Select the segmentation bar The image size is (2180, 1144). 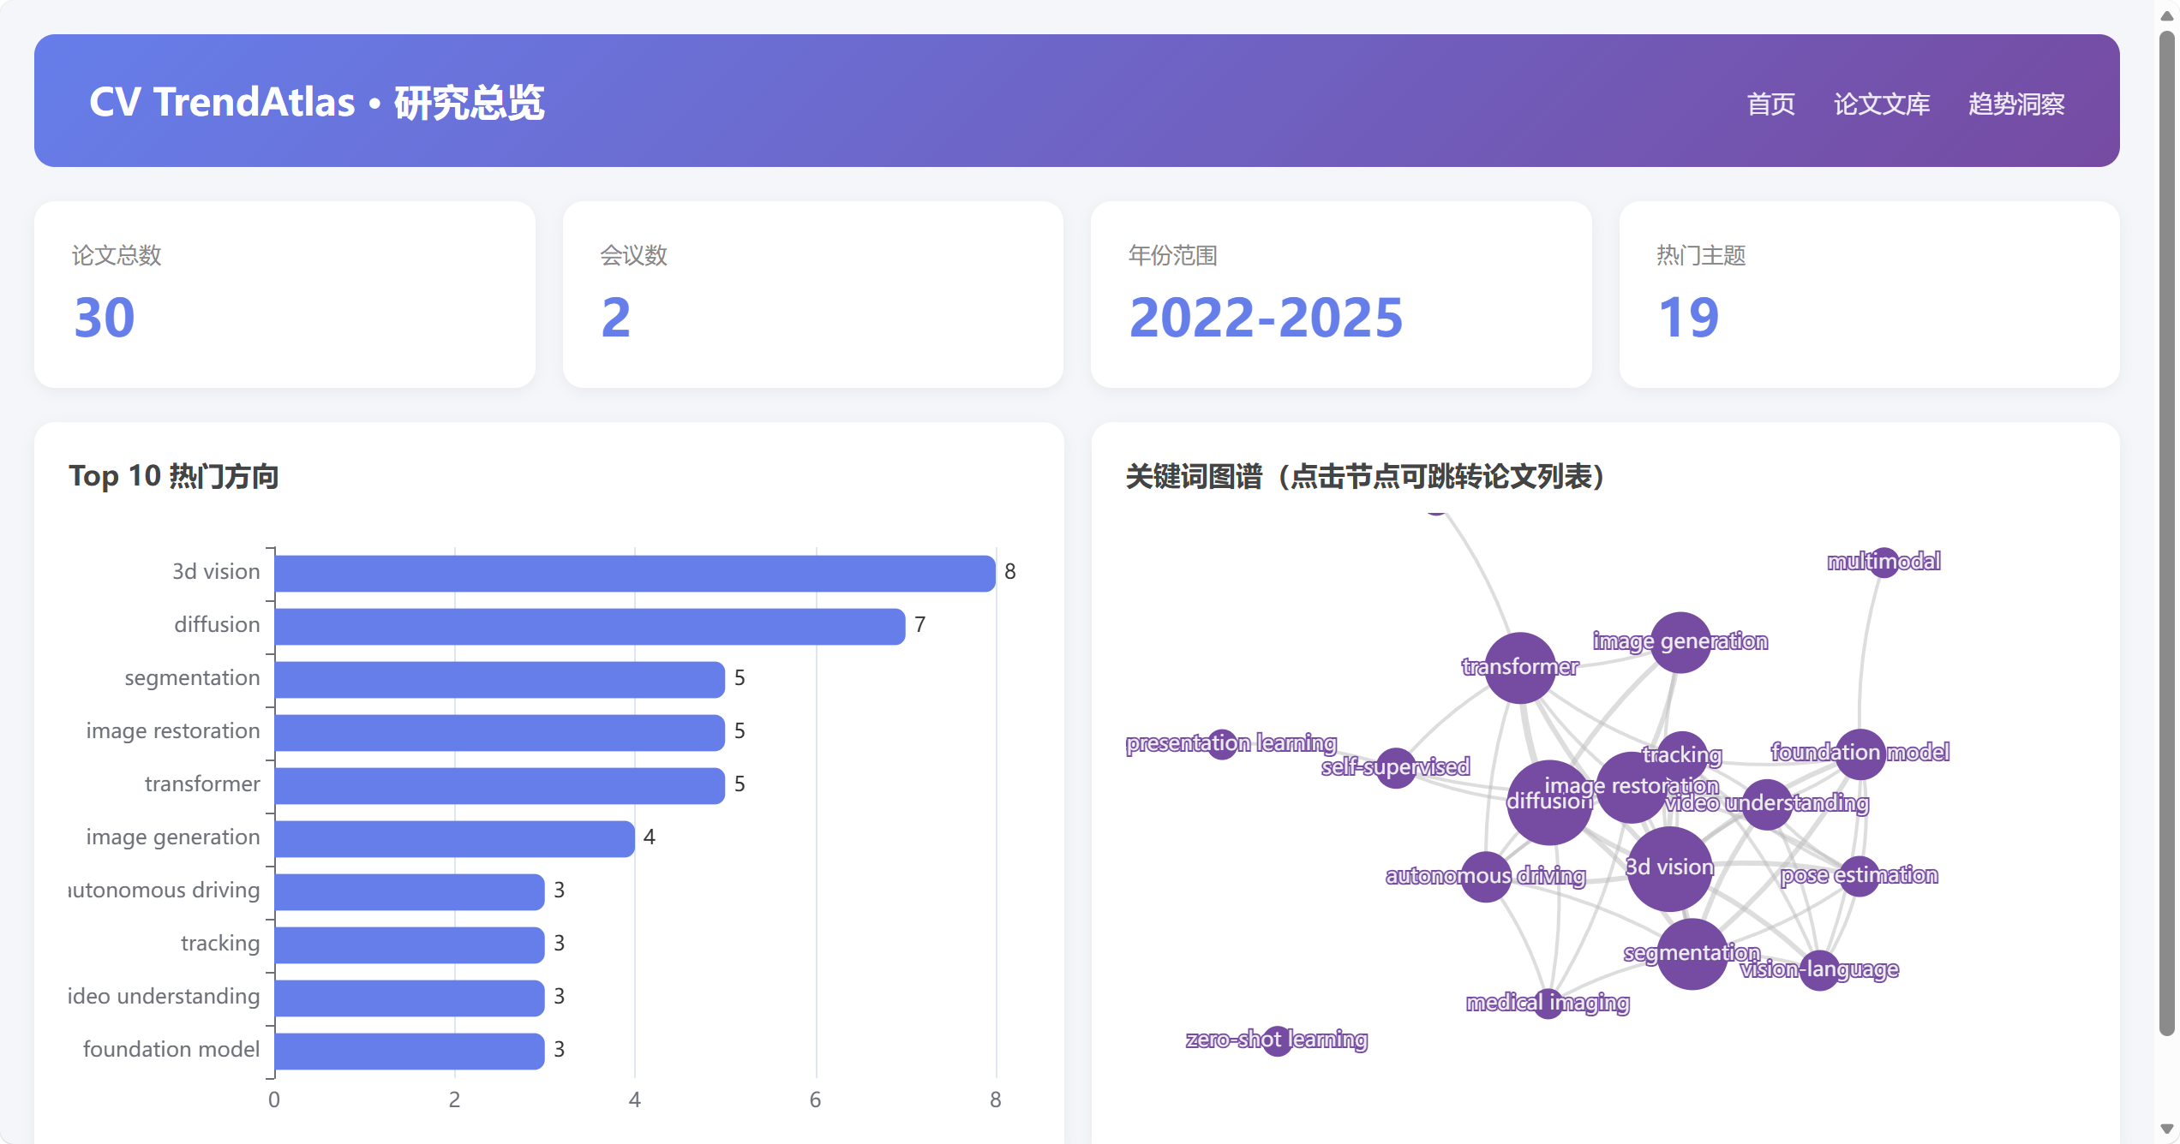click(500, 679)
